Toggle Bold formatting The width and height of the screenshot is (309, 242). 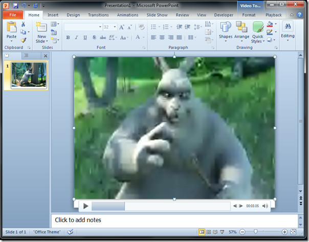68,37
